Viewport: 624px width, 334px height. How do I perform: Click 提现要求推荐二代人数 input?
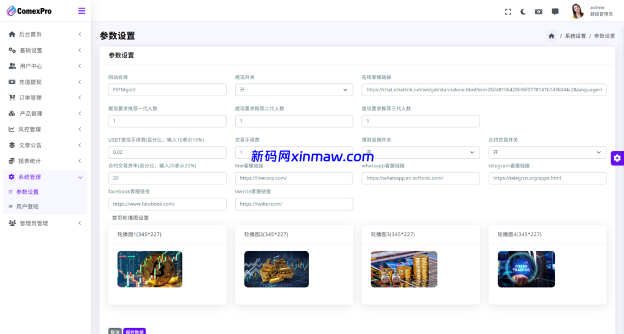294,121
